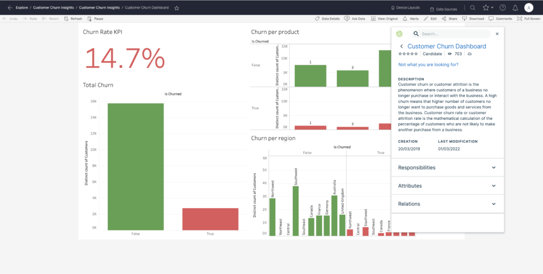This screenshot has height=274, width=543.
Task: Click the eye views icon beside 703
Action: pyautogui.click(x=450, y=54)
